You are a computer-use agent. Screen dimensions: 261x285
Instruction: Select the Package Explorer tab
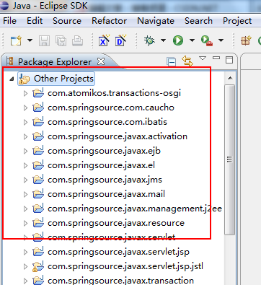tap(55, 62)
